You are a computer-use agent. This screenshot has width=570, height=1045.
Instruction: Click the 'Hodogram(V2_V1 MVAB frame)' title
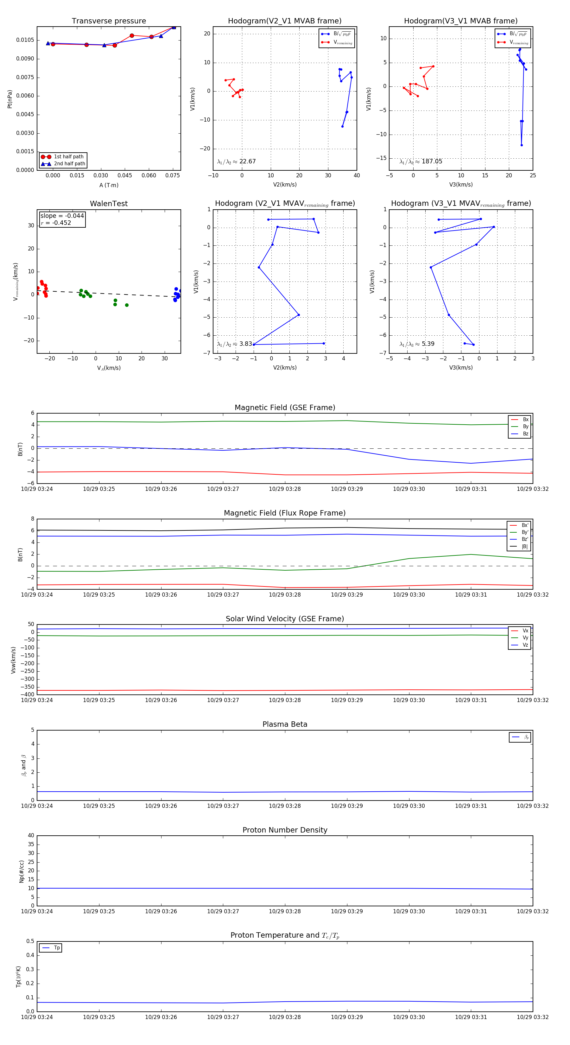click(285, 21)
